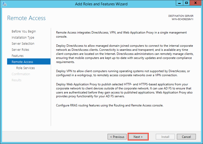Open the Role Services sub-step
Viewport: 203px width, 144px height.
26,68
